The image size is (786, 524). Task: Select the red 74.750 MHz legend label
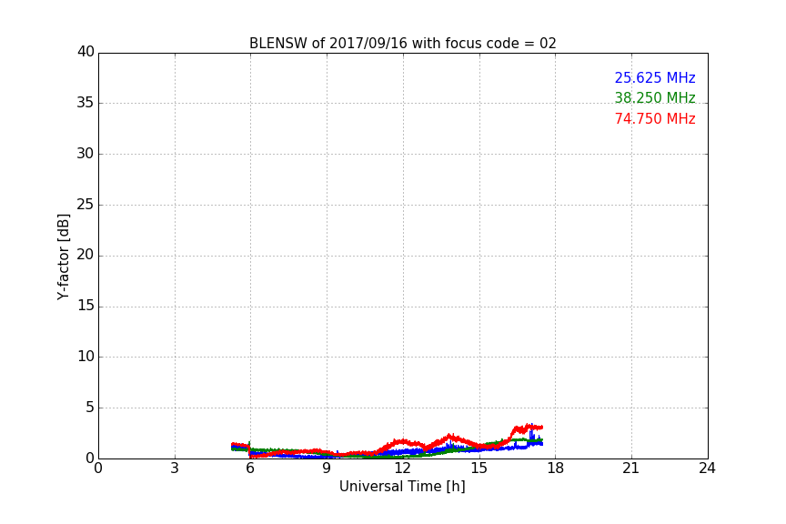click(655, 119)
